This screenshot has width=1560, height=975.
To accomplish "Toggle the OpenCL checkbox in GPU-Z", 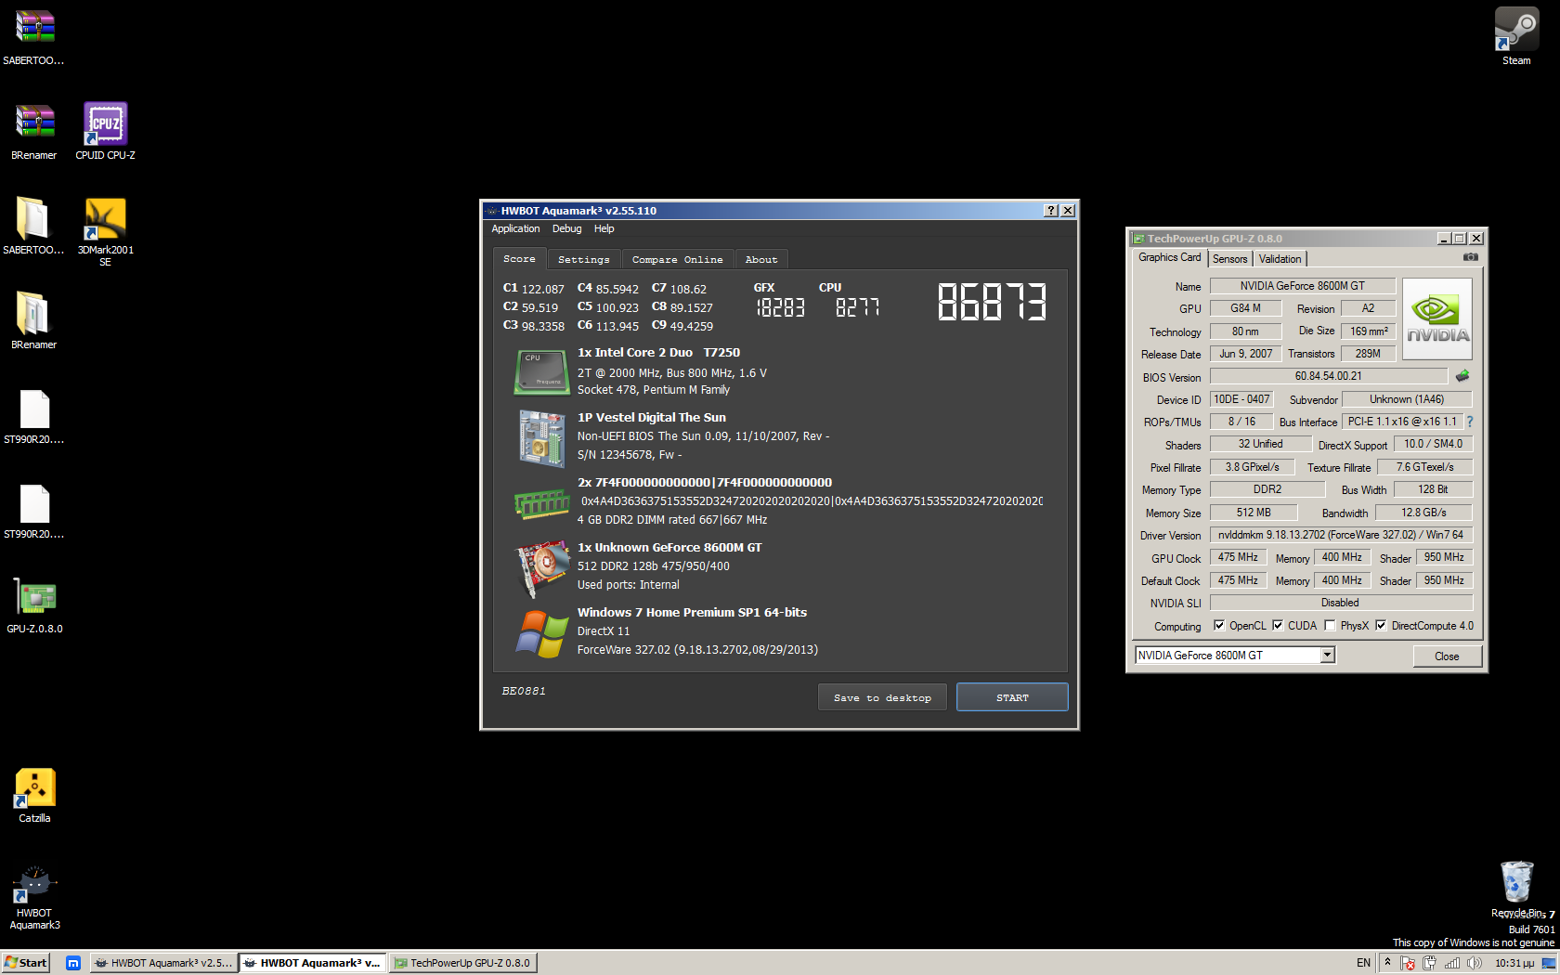I will [1219, 625].
